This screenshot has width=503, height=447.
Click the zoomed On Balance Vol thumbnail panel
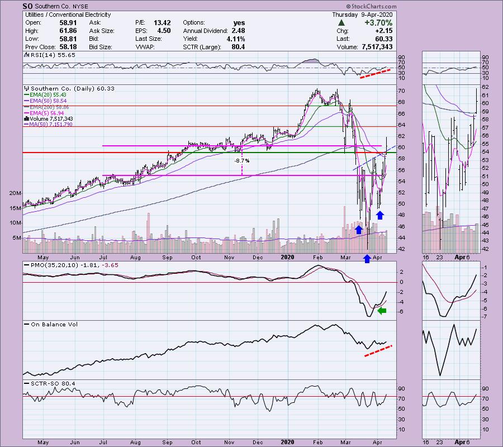click(451, 350)
